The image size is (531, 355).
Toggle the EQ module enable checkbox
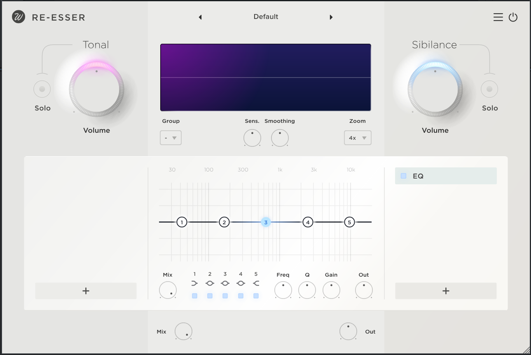pyautogui.click(x=403, y=176)
